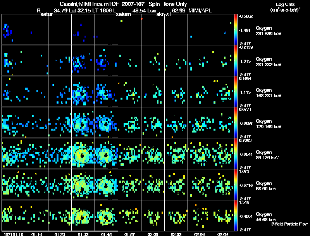Click the '01:23' time axis label

(x=60, y=234)
